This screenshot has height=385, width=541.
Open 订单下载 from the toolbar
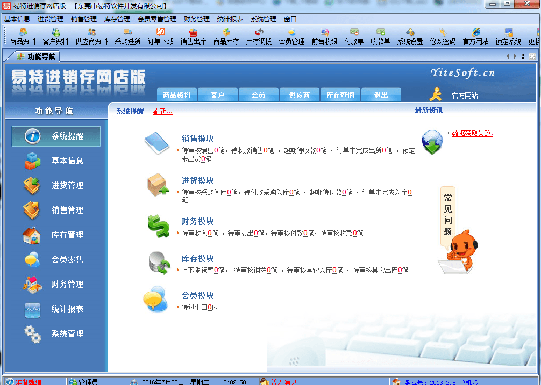[160, 37]
